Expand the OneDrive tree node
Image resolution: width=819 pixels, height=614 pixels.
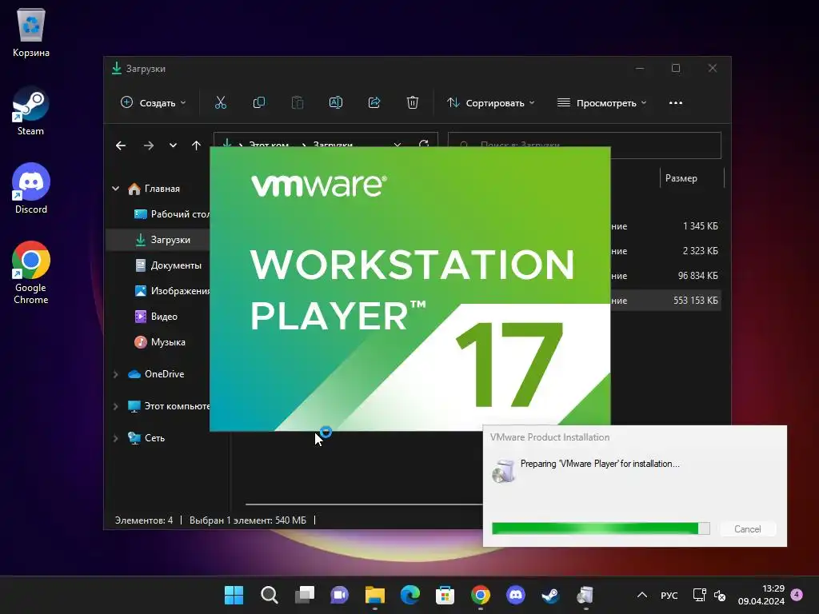115,374
